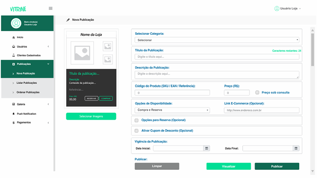This screenshot has height=178, width=317.
Task: Focus the Descrição da Publicação textarea
Action: (217, 75)
